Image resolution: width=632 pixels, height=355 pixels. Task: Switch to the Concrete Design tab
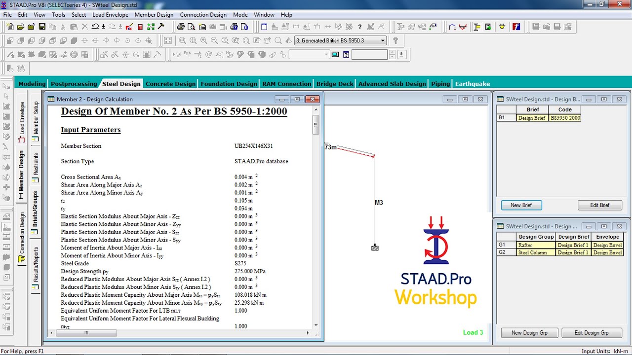click(x=170, y=84)
